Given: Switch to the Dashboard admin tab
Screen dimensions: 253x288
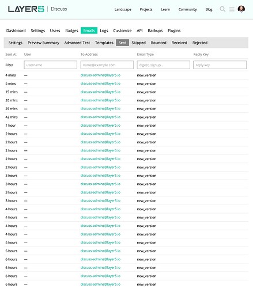Looking at the screenshot, I should [16, 31].
